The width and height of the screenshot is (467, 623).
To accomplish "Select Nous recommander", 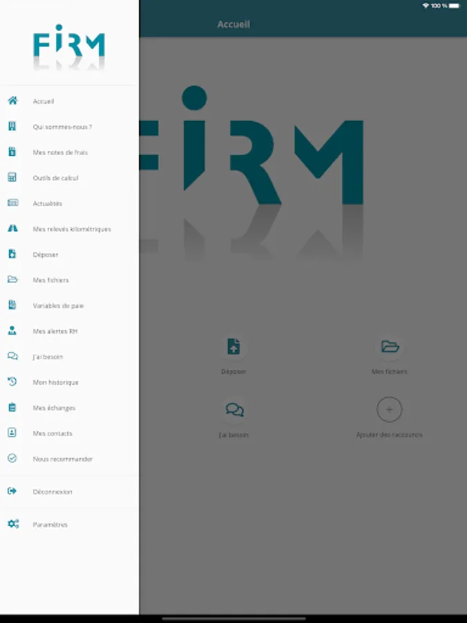I will coord(69,459).
